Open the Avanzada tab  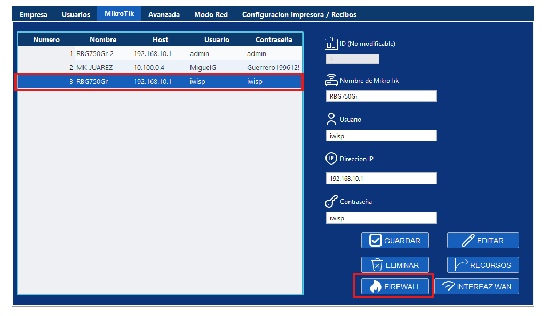coord(164,14)
